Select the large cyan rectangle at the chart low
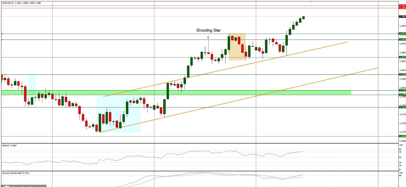 (x=118, y=114)
